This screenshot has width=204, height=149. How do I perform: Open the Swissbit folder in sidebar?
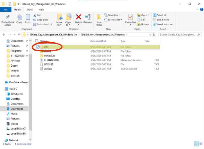pyautogui.click(x=15, y=76)
